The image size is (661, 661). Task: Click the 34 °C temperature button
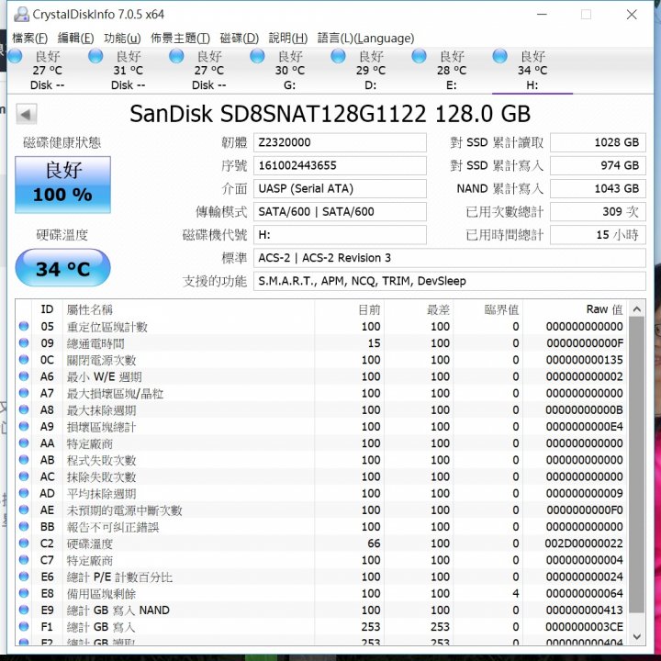click(62, 268)
